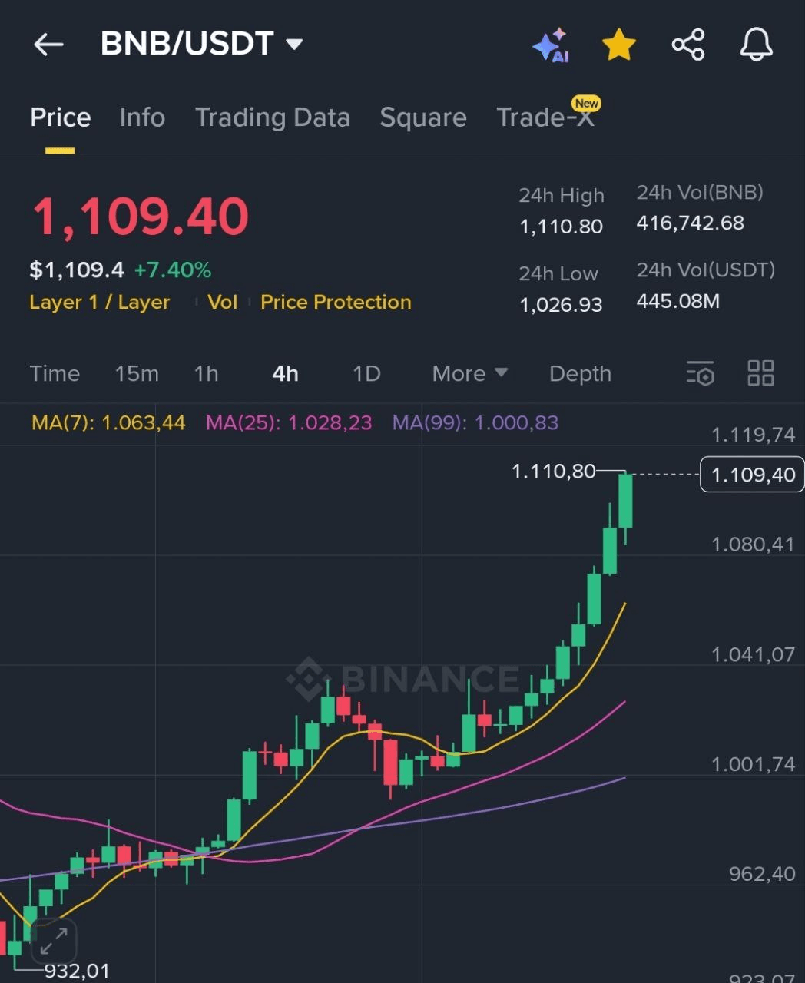Screen dimensions: 805x983
Task: Tap the MA(7) indicator label
Action: tap(108, 423)
